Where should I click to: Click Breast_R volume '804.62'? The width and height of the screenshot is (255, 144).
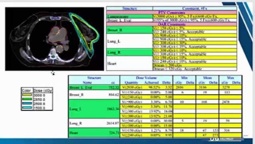[x=114, y=95]
